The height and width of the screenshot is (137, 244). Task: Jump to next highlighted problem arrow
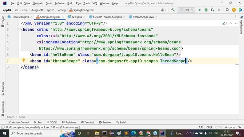tap(236, 23)
